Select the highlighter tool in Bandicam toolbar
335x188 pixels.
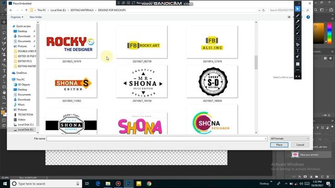[x=298, y=21]
